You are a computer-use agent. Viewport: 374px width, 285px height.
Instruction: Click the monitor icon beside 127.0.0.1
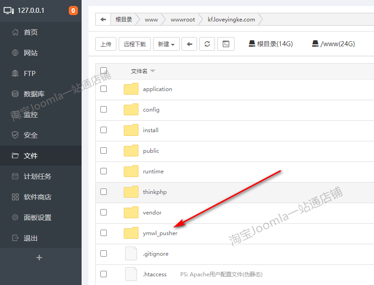tap(9, 11)
